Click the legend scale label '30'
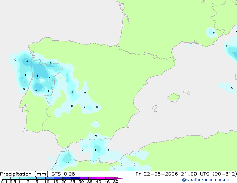 click(x=81, y=182)
